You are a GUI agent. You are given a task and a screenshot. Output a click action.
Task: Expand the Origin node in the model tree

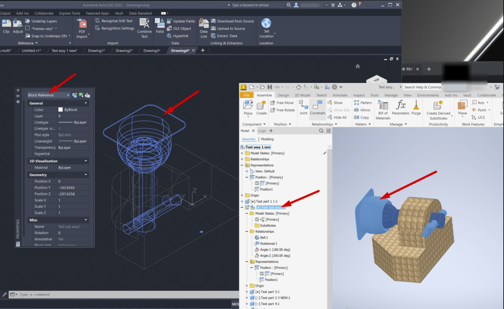coord(242,195)
